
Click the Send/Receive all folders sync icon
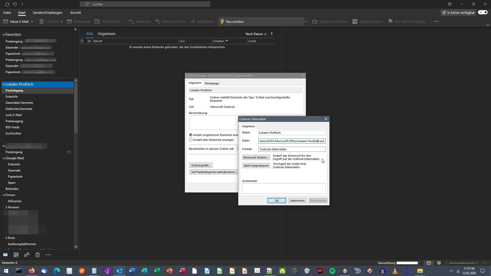7,4
